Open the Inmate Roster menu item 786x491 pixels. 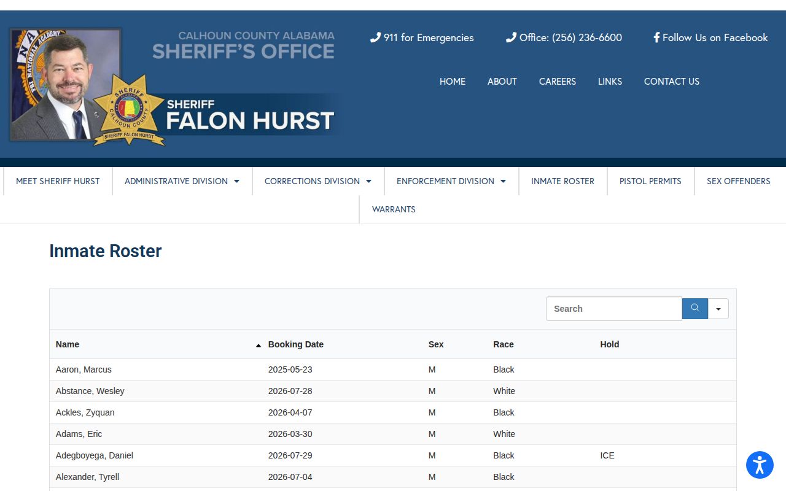tap(562, 181)
